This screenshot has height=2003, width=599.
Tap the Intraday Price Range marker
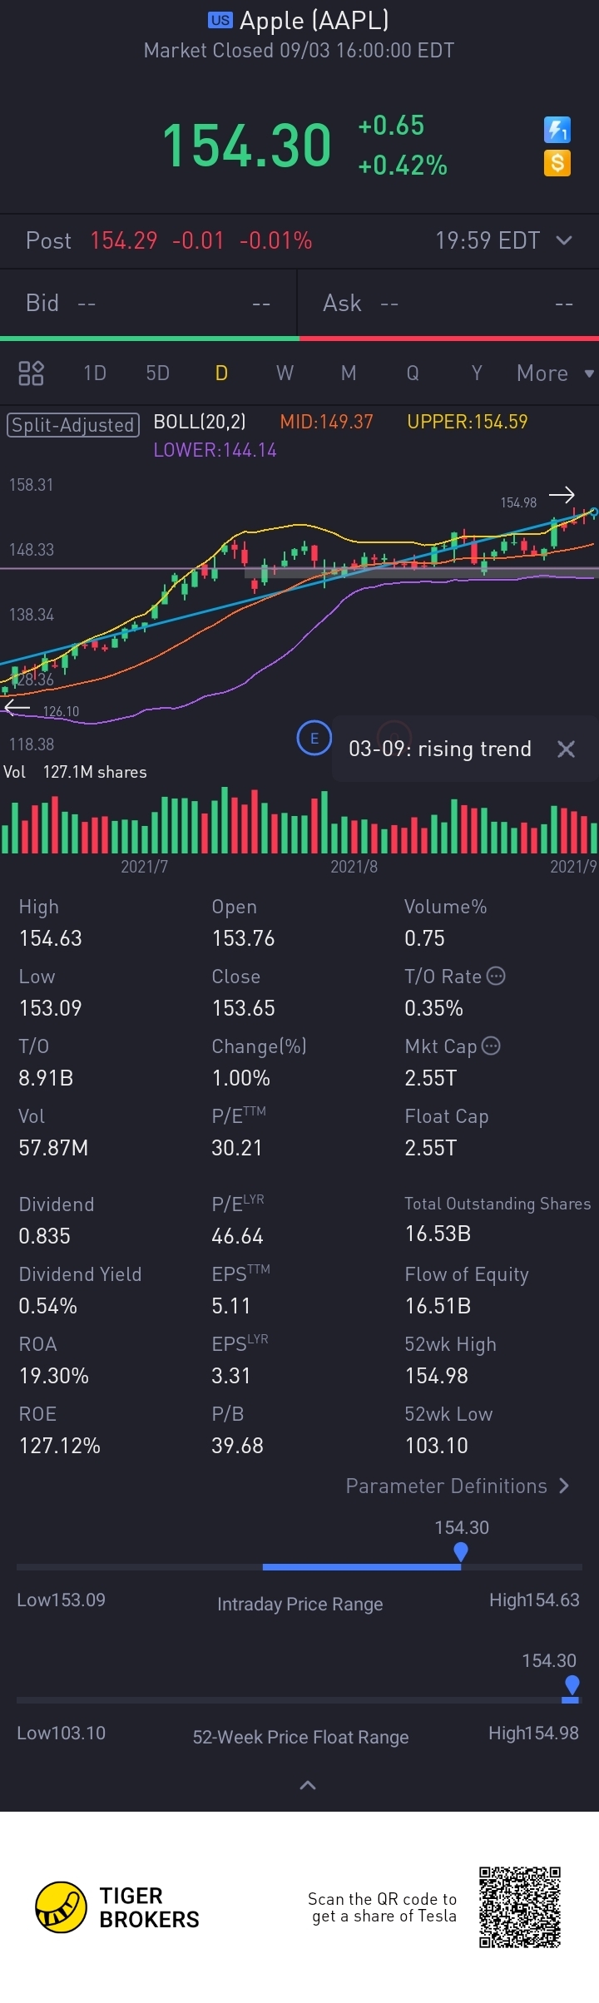pyautogui.click(x=461, y=1551)
